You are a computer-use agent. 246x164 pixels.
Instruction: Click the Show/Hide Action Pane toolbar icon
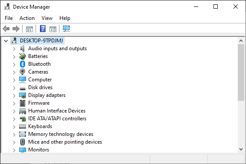(53, 29)
